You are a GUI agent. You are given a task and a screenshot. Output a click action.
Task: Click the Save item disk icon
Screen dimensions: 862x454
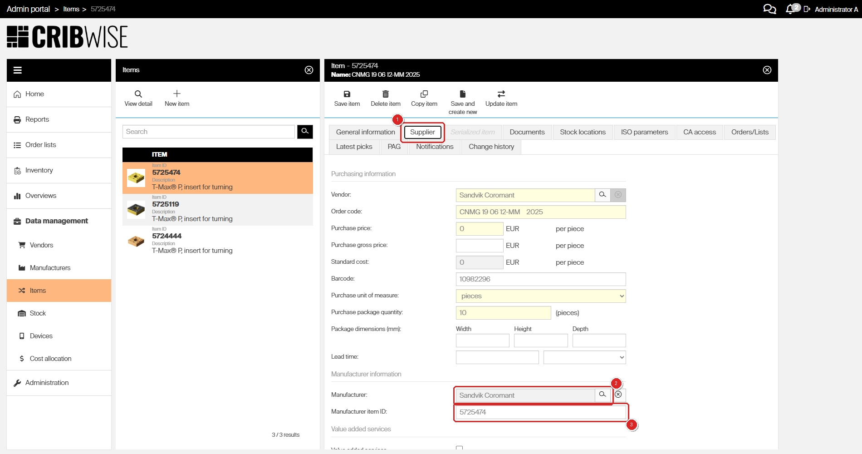[347, 94]
